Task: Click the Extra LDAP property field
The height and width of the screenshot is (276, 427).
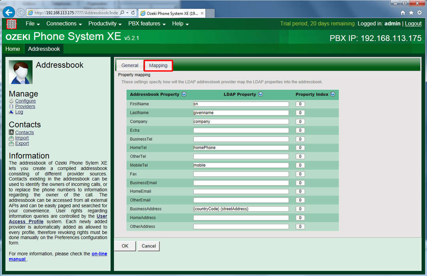Action: [241, 130]
